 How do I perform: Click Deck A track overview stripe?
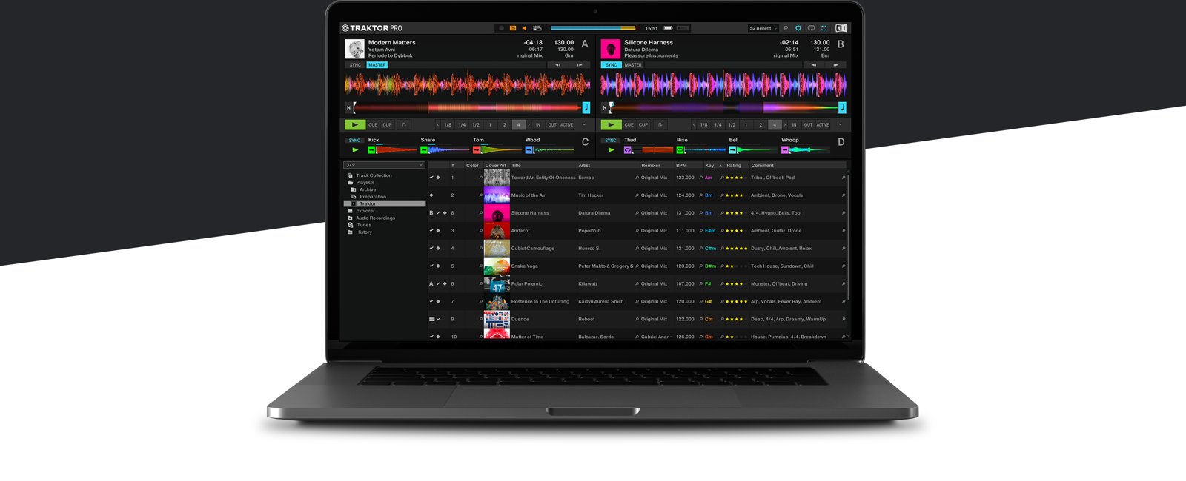[x=468, y=108]
